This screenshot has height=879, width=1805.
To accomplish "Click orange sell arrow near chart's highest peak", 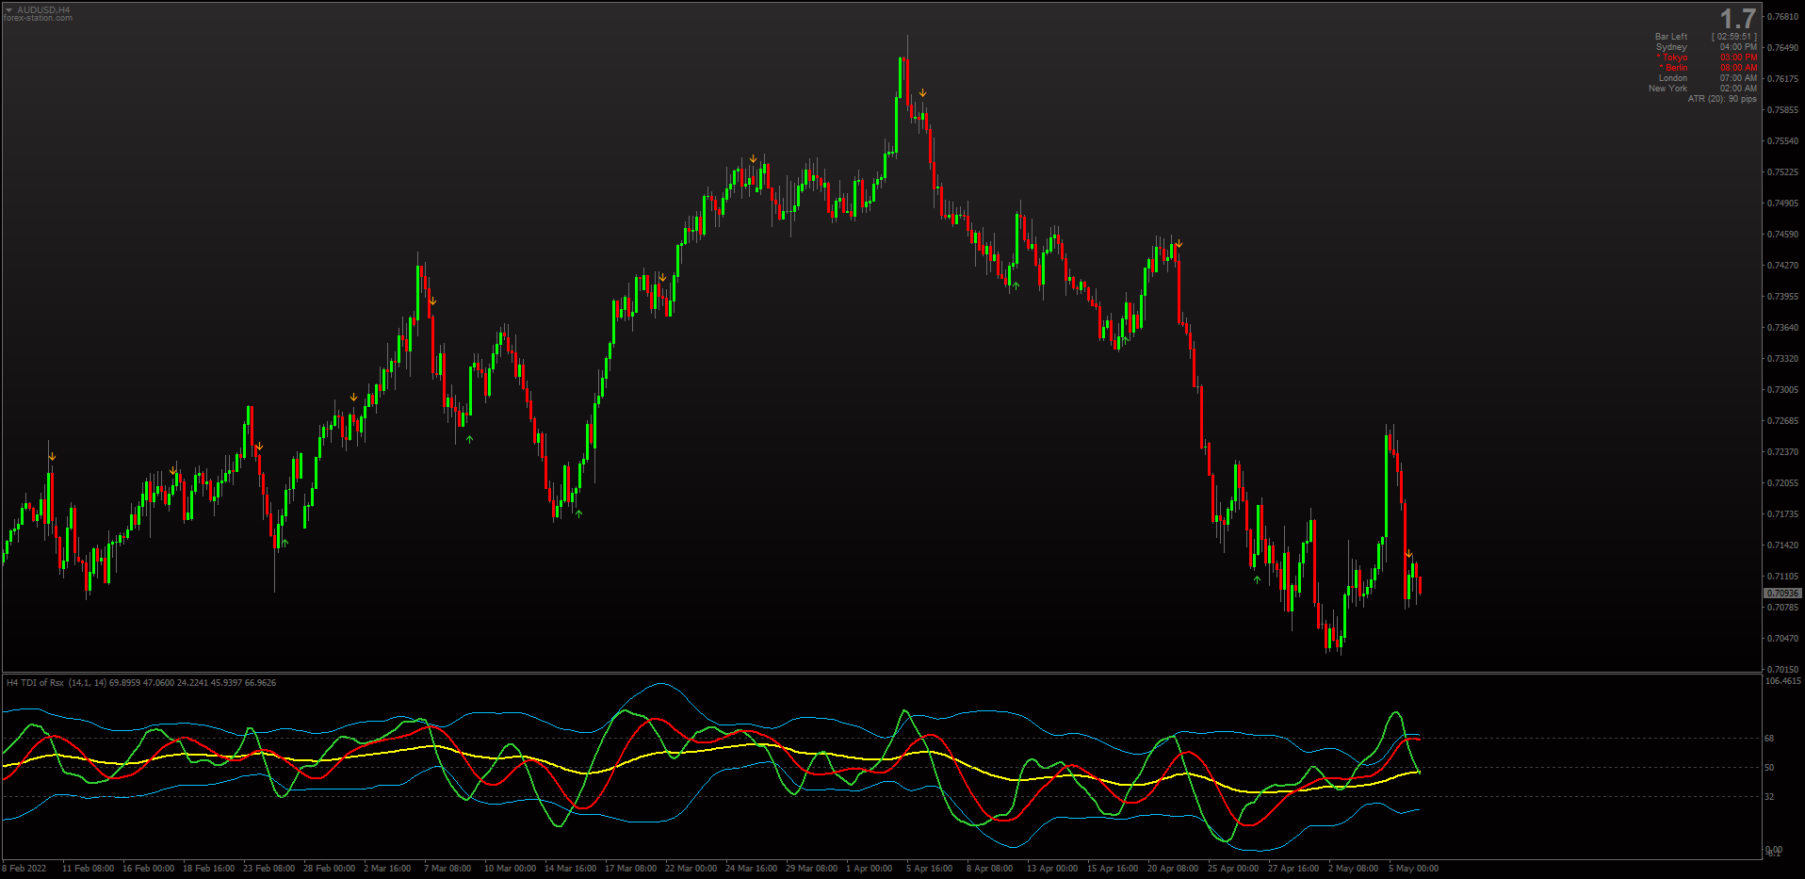I will tap(922, 93).
